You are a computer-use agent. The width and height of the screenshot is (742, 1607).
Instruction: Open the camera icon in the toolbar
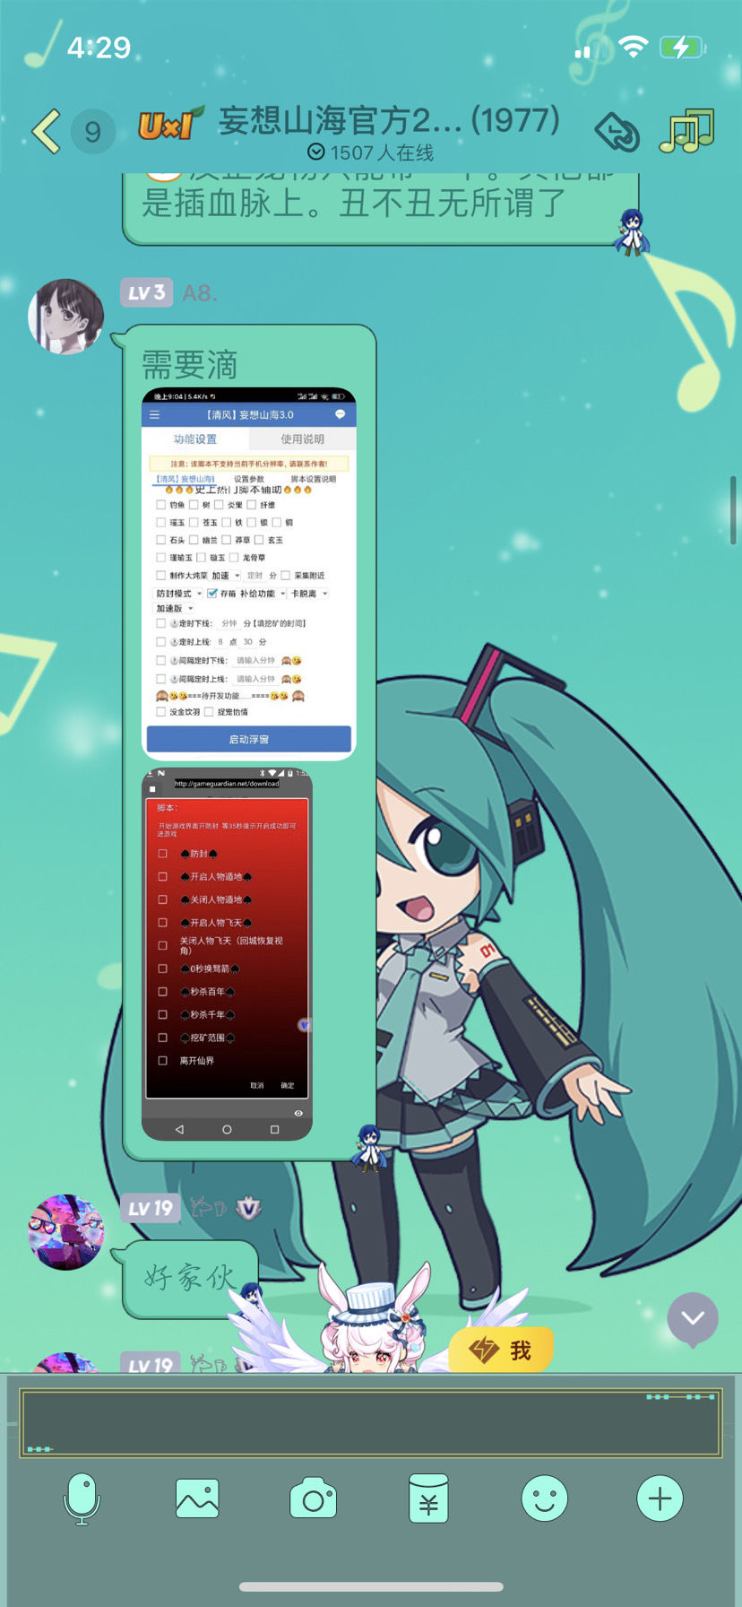pyautogui.click(x=313, y=1498)
